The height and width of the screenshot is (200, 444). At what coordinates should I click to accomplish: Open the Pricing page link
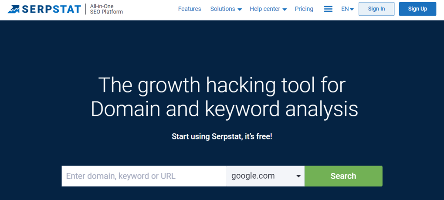[x=304, y=9]
